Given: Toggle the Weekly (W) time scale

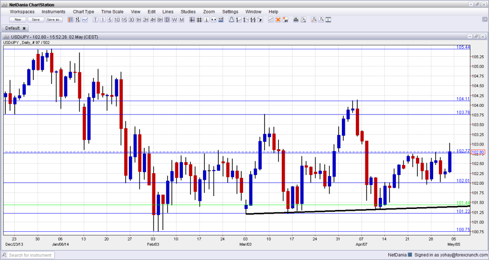Looking at the screenshot, I should point(174,20).
